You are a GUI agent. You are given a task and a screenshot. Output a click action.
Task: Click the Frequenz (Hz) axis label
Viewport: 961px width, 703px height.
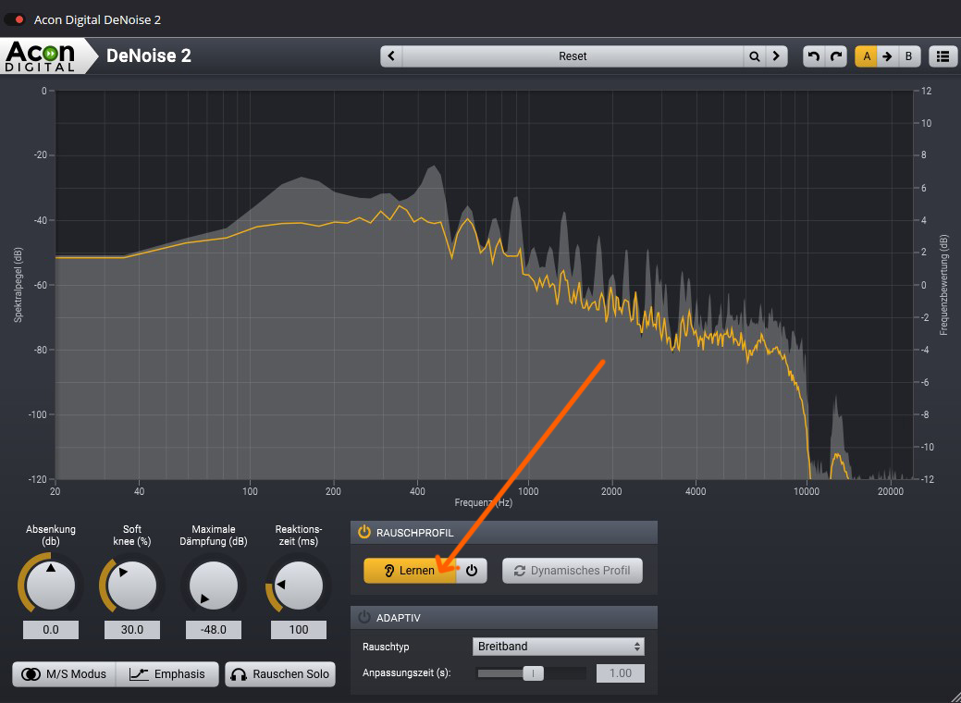pos(484,502)
